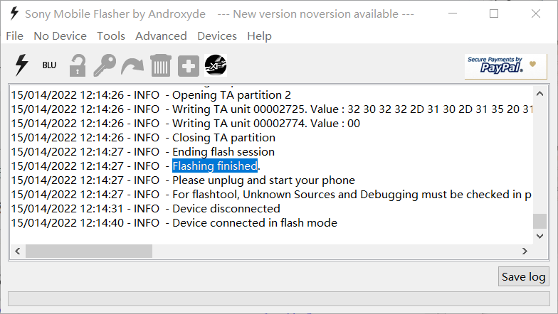Open the File menu
The image size is (558, 314).
pyautogui.click(x=14, y=36)
